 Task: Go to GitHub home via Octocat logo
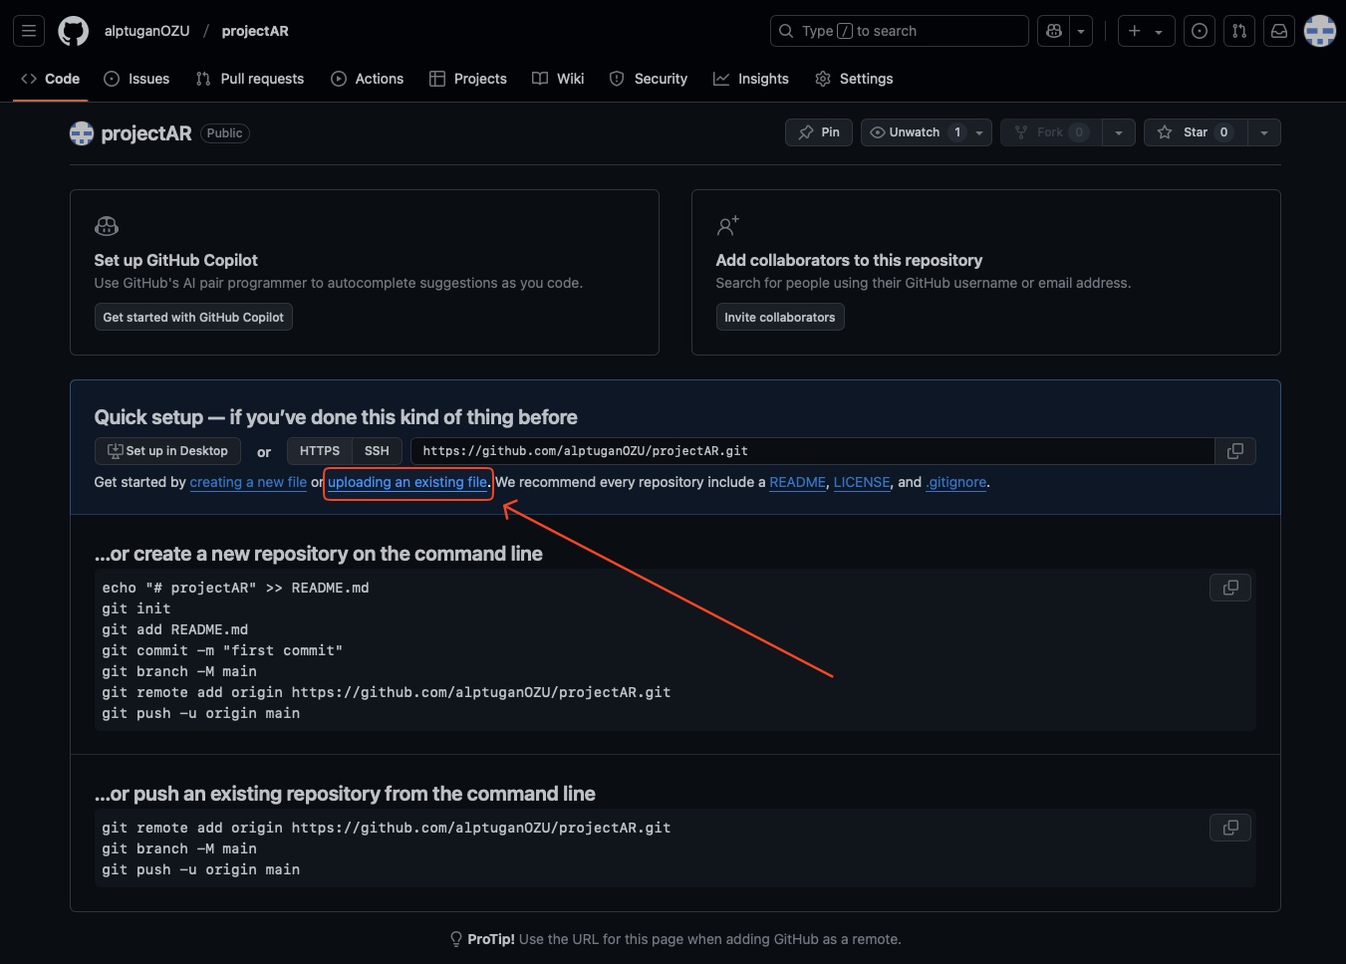[73, 31]
